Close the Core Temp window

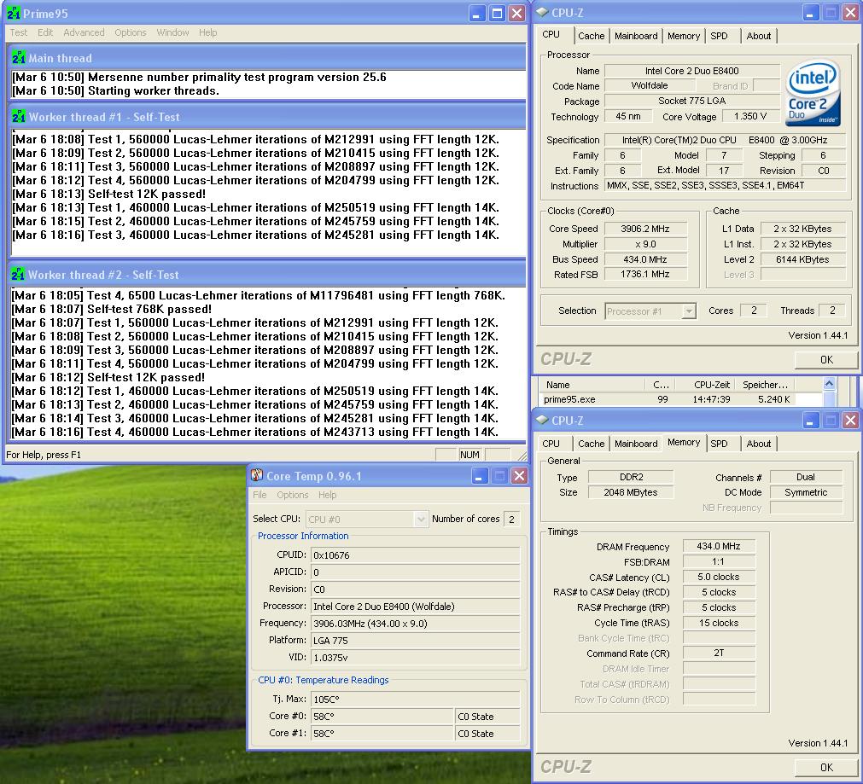pyautogui.click(x=519, y=476)
